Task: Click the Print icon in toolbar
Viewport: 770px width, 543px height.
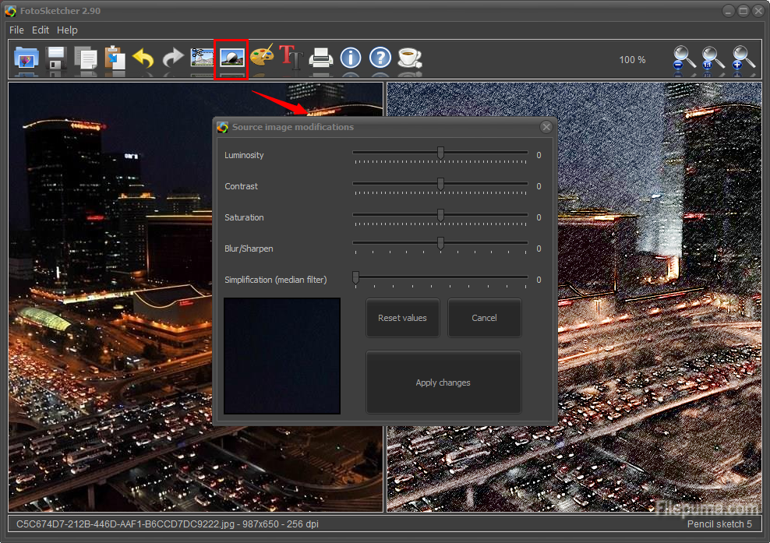Action: pos(320,58)
